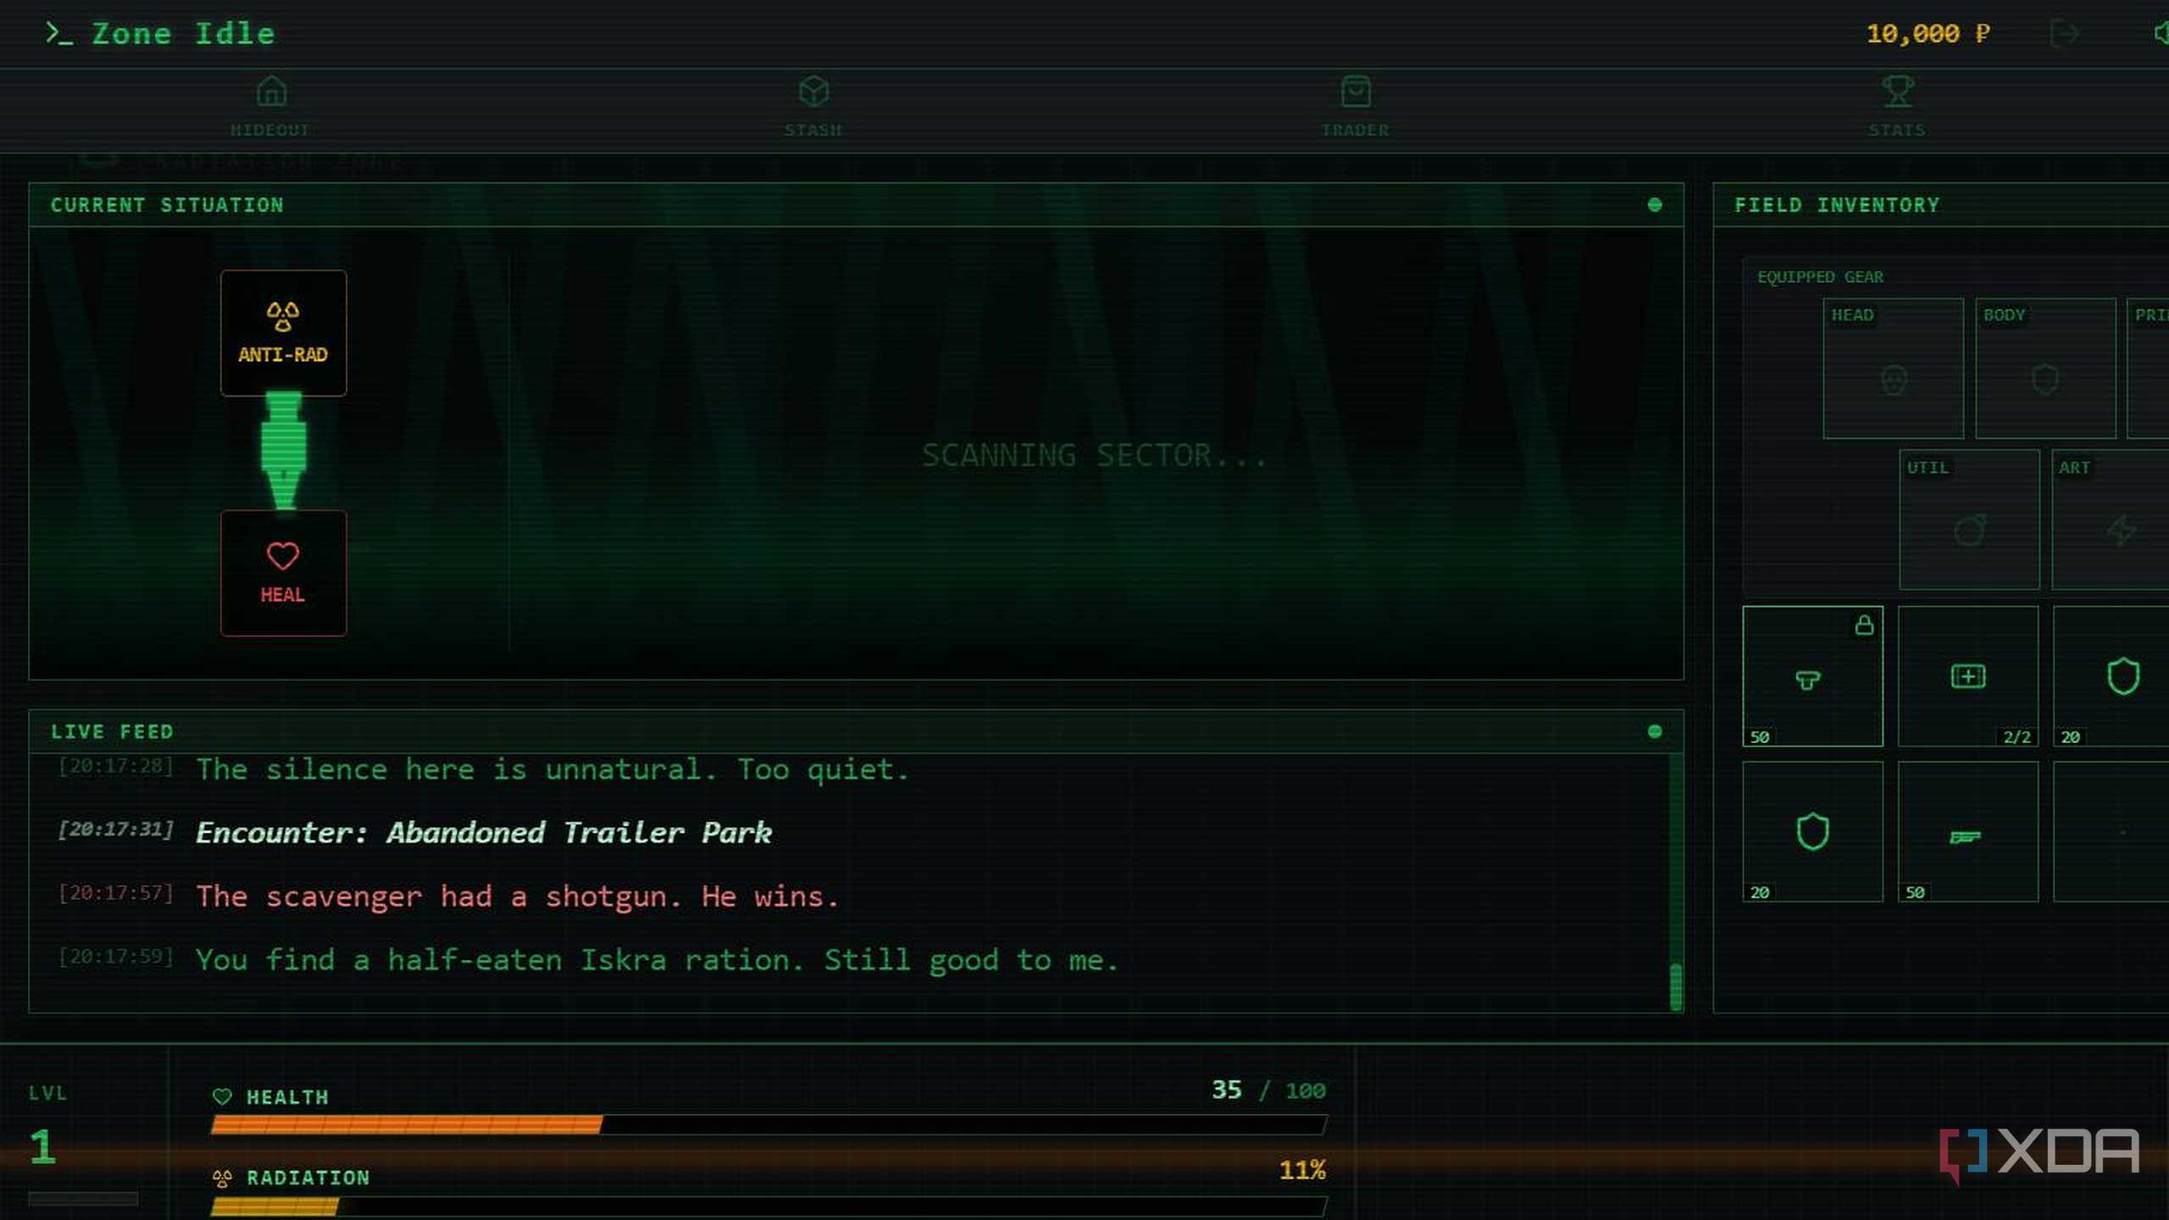Select the Util grenade gear slot
The width and height of the screenshot is (2169, 1220).
[x=1969, y=519]
